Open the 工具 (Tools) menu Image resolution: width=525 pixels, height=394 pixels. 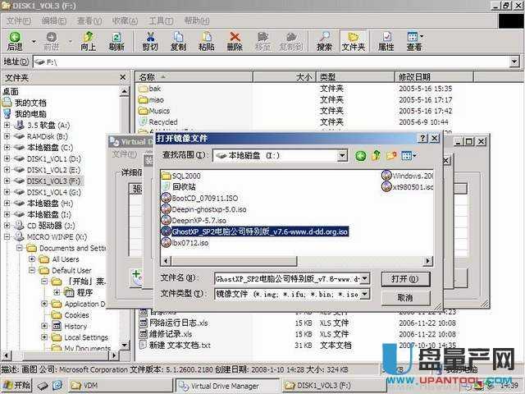pyautogui.click(x=161, y=21)
